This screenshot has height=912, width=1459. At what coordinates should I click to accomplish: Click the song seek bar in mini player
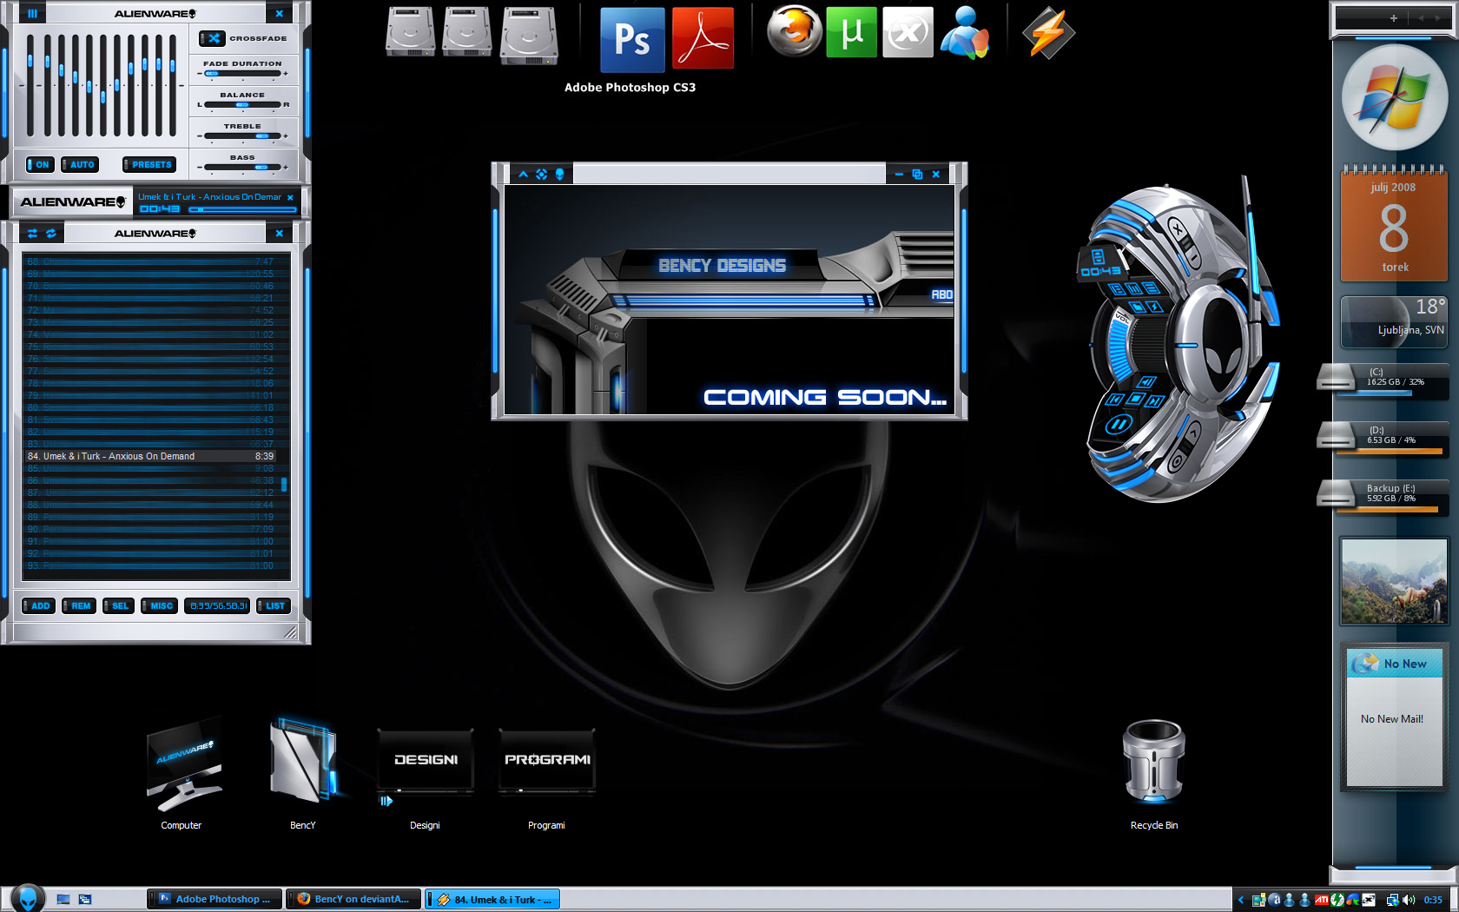[x=242, y=209]
